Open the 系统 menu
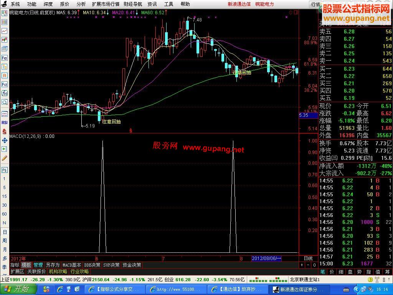The width and height of the screenshot is (393, 295). 15,4
